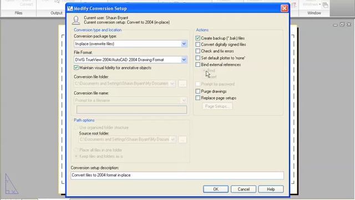Screen dimensions: 355x200
Task: Enable Convert digitally signed files
Action: pos(197,44)
